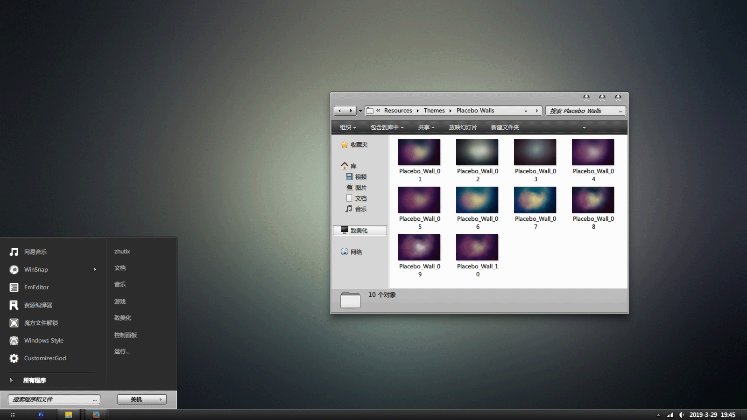Click the explorer back navigation arrow

(339, 111)
